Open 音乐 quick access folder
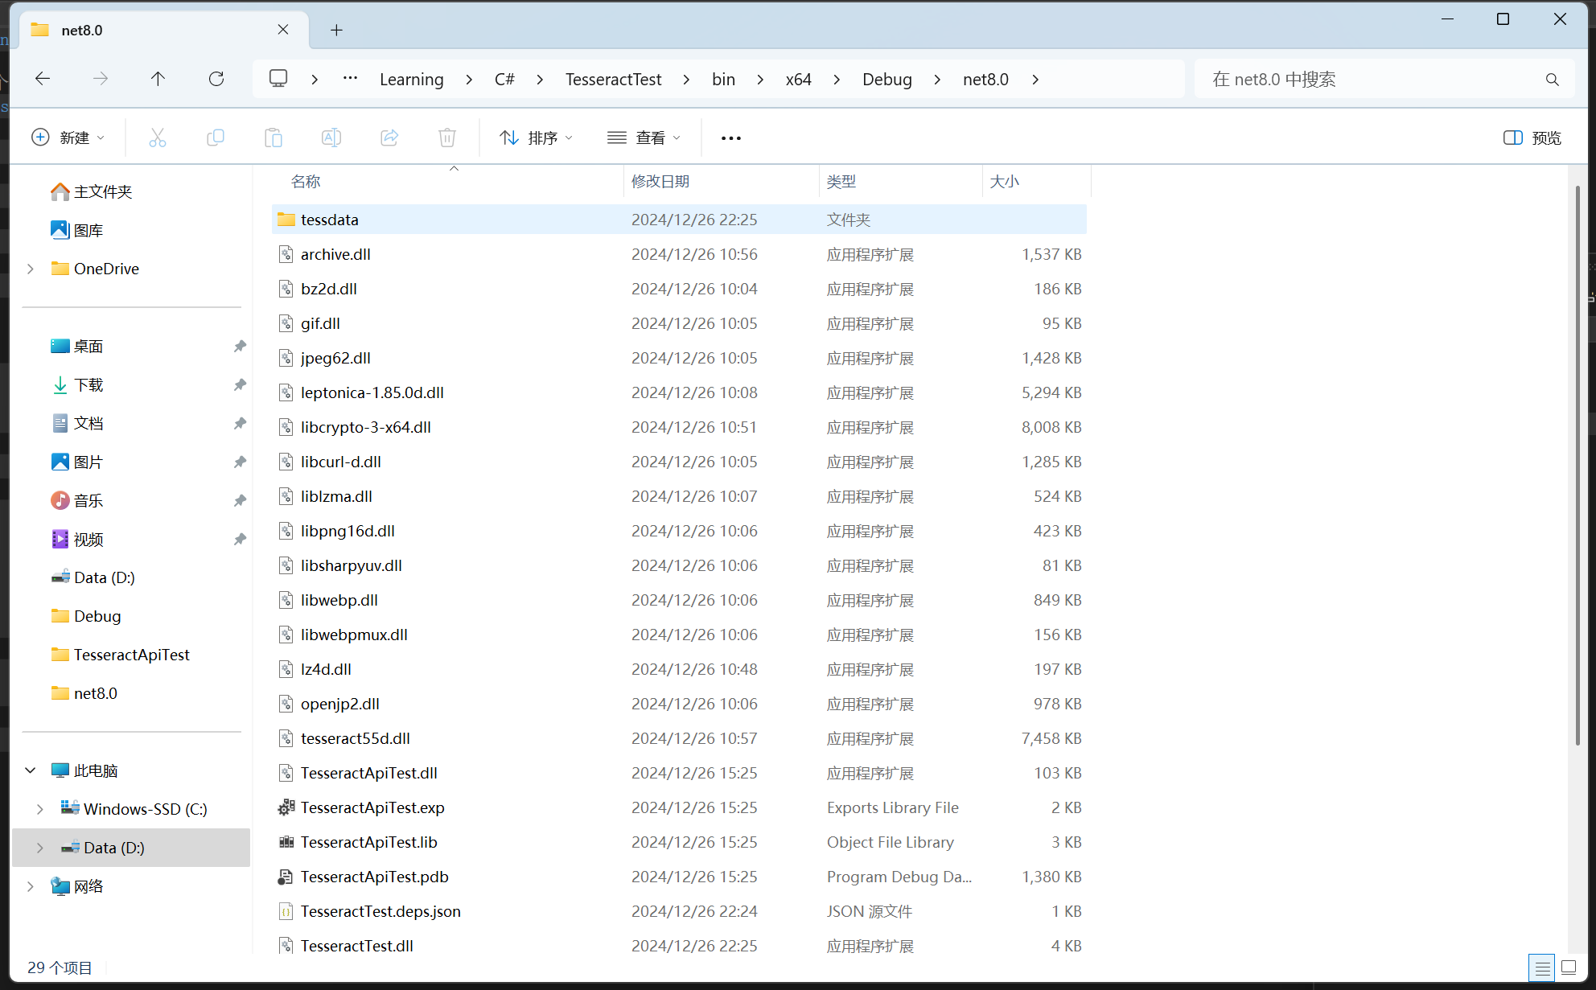The height and width of the screenshot is (990, 1596). tap(76, 500)
